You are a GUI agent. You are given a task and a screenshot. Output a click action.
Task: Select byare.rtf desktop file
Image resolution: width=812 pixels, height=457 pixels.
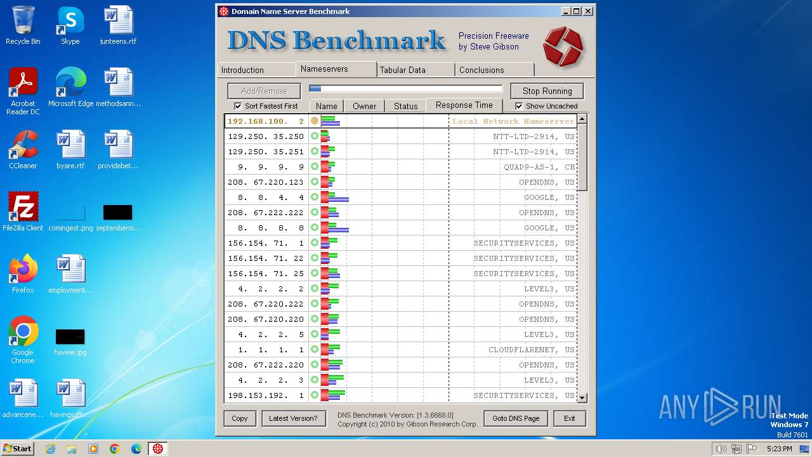(x=70, y=150)
